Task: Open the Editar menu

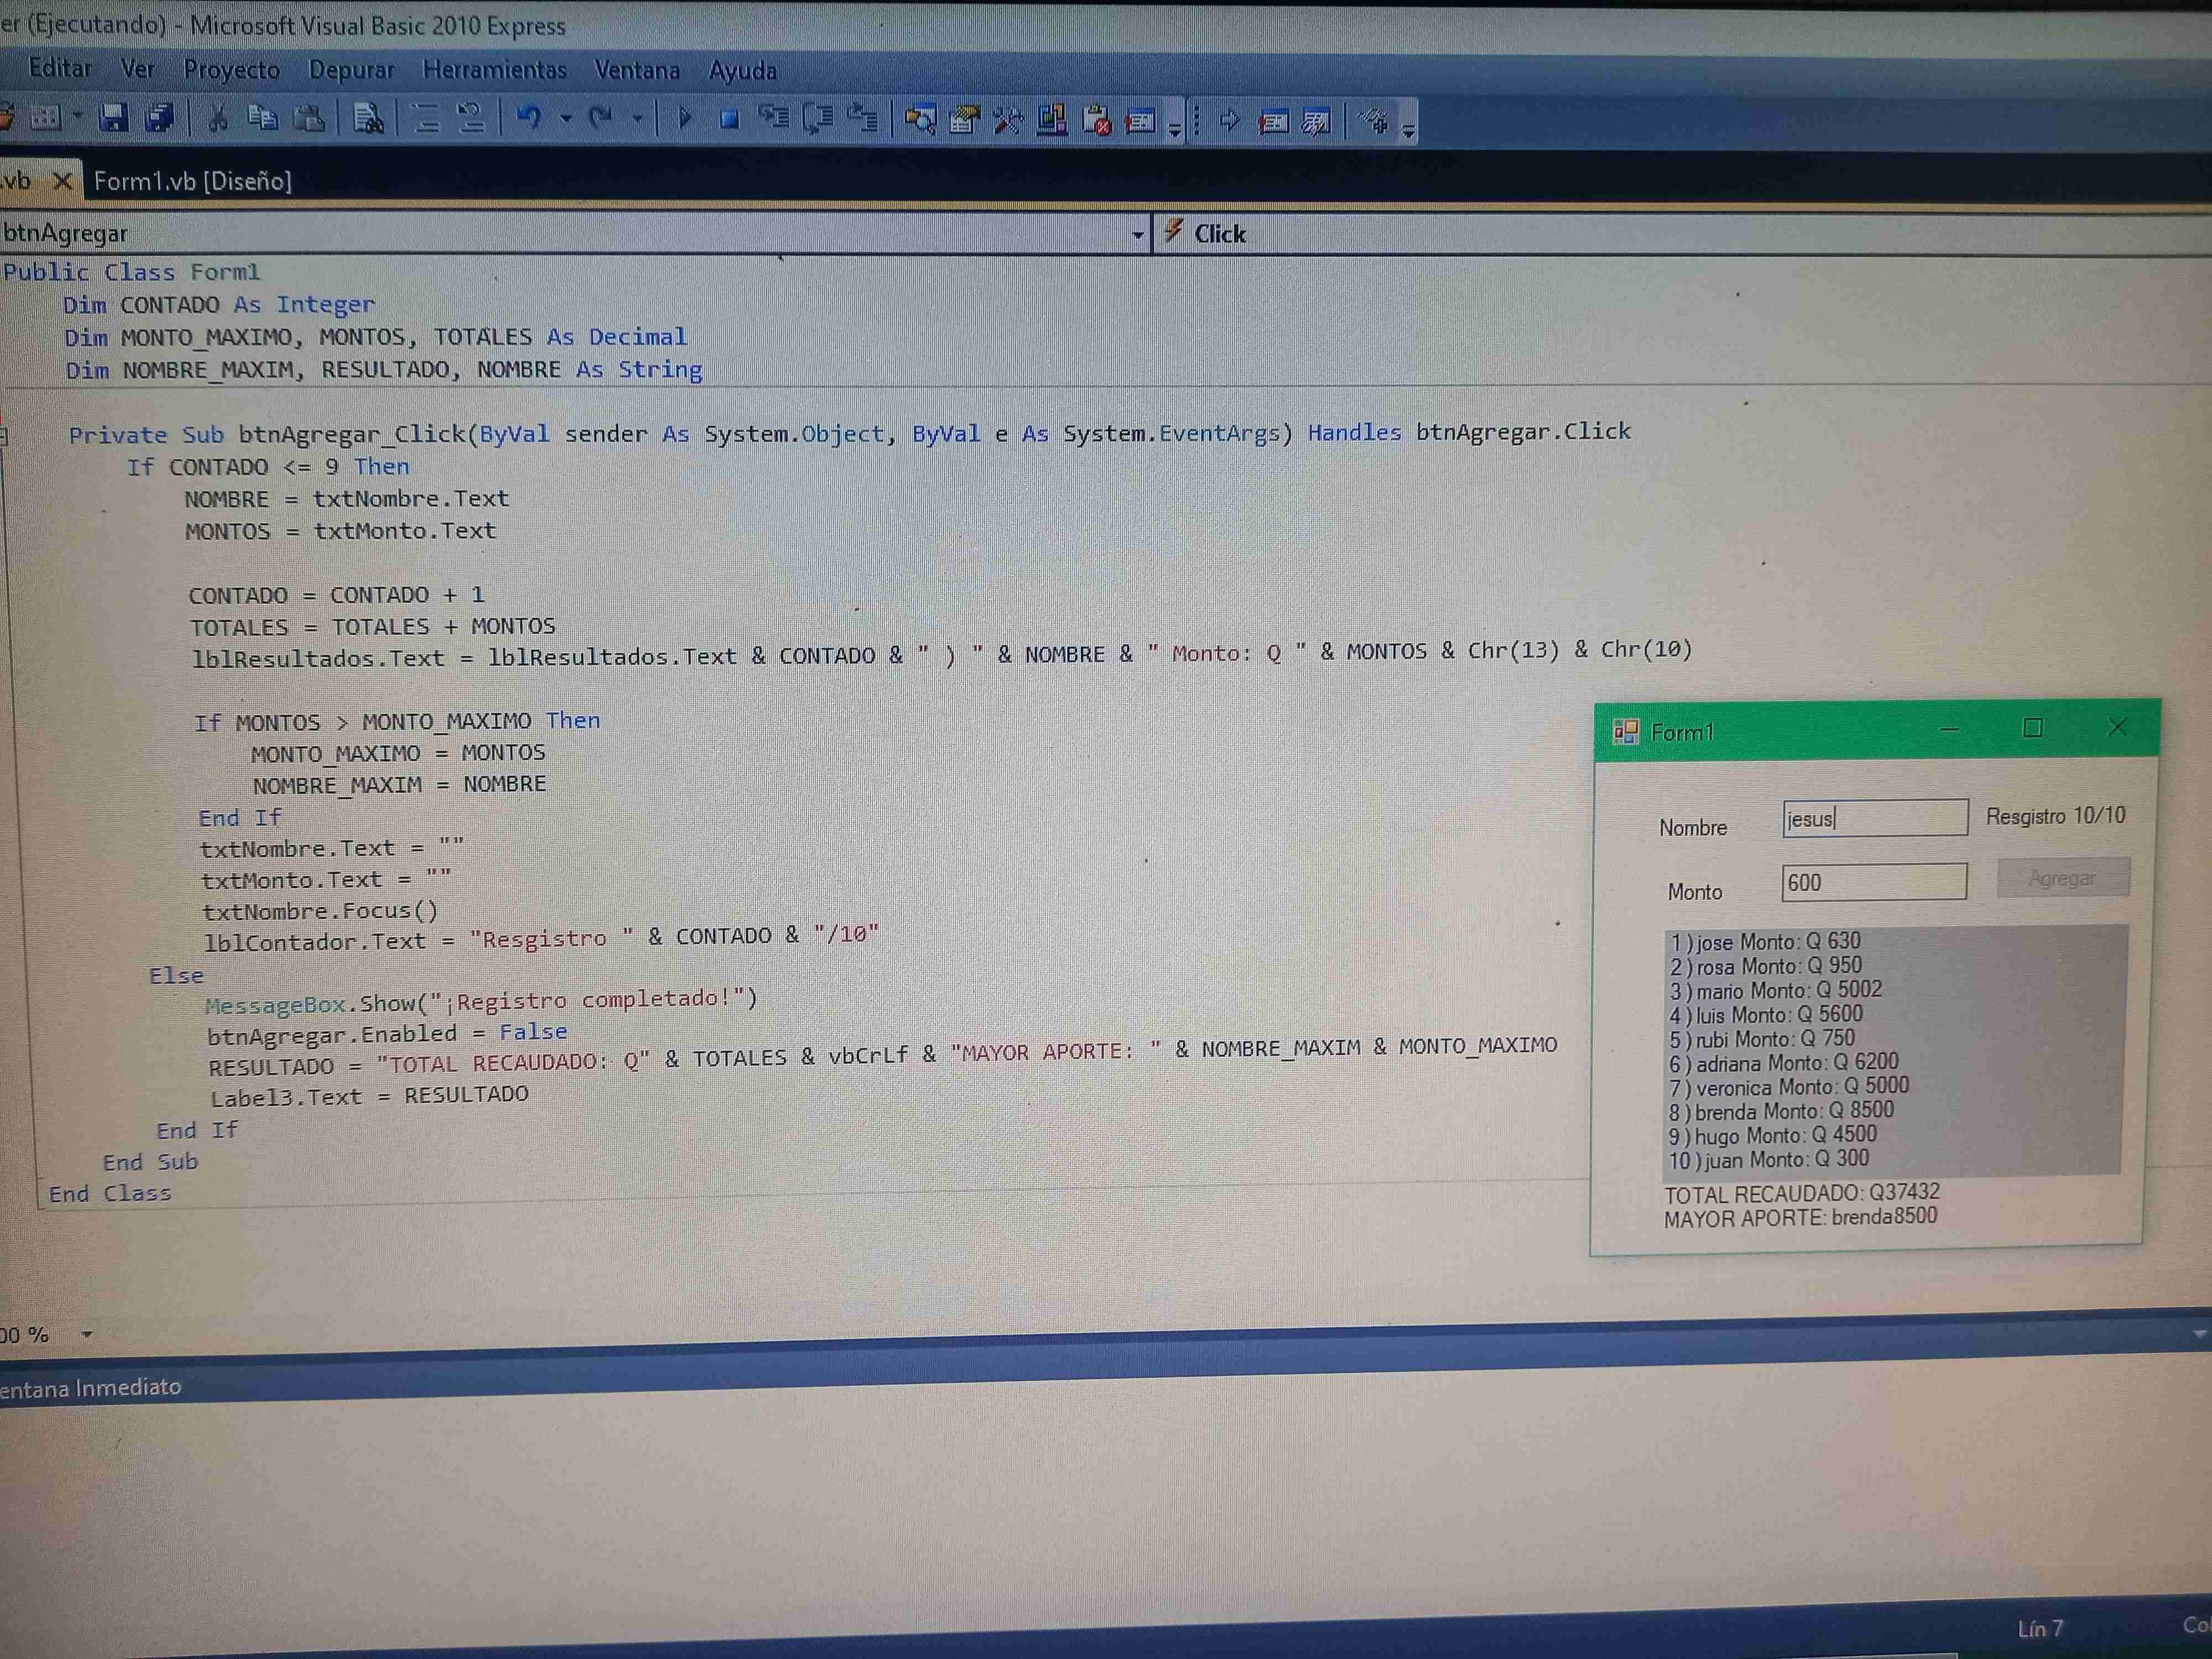Action: point(60,68)
